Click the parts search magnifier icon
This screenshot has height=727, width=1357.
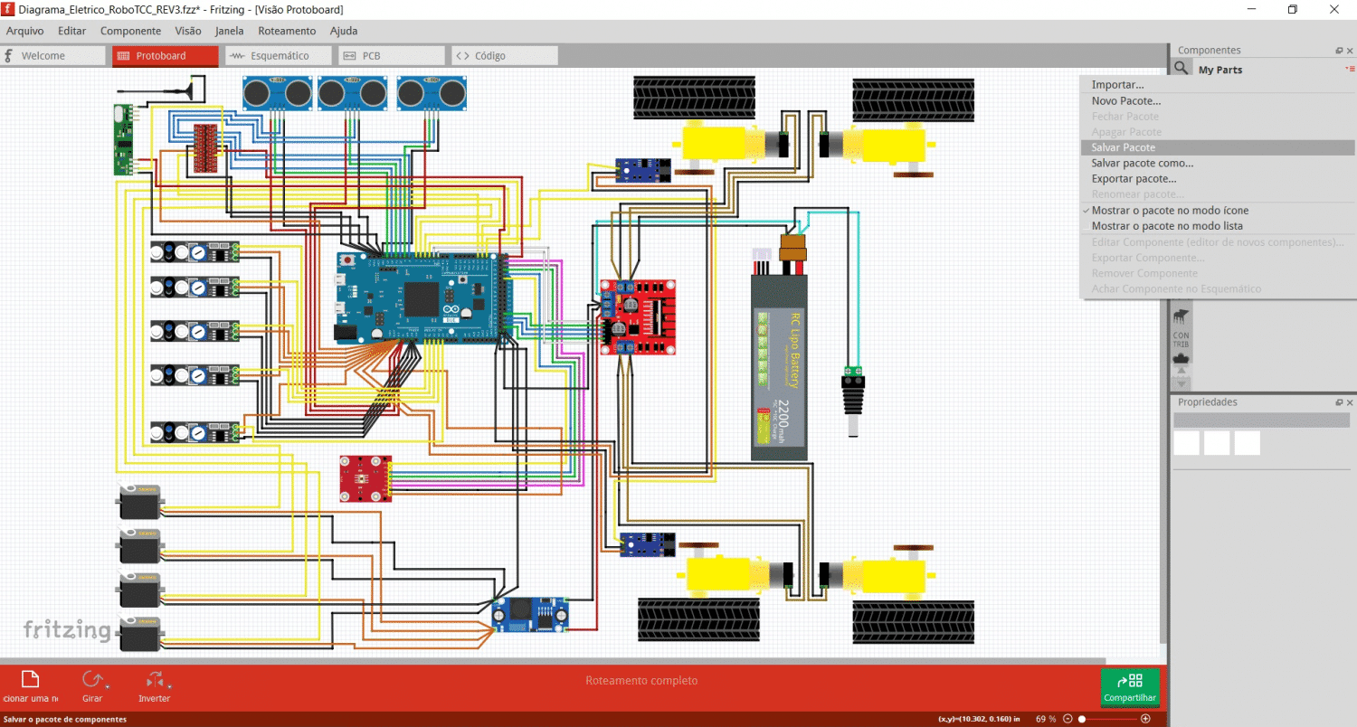coord(1181,68)
